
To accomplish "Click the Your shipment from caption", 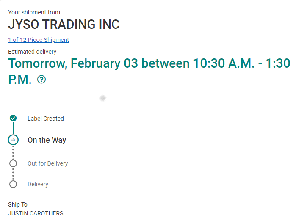I will [x=34, y=12].
